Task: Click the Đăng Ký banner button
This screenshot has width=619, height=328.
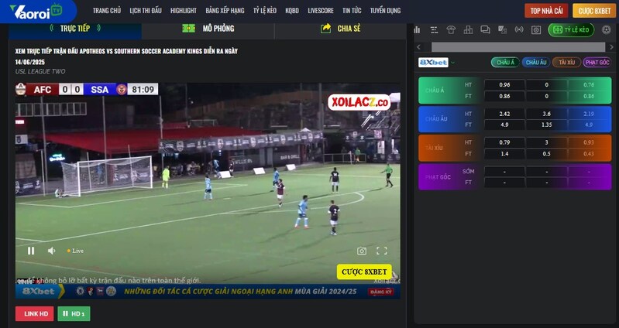Action: click(381, 292)
